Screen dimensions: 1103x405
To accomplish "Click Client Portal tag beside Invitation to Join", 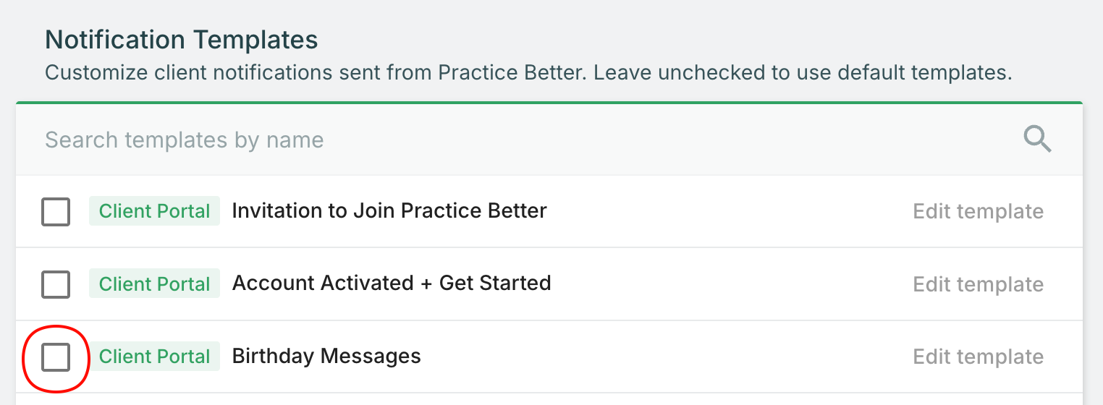I will coord(154,211).
